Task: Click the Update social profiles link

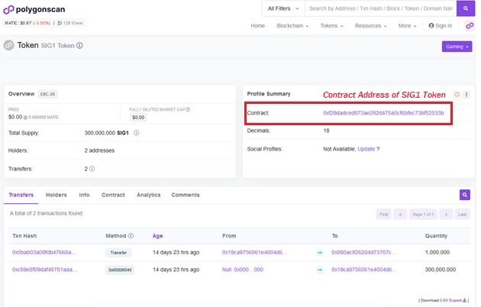Action: pos(366,149)
